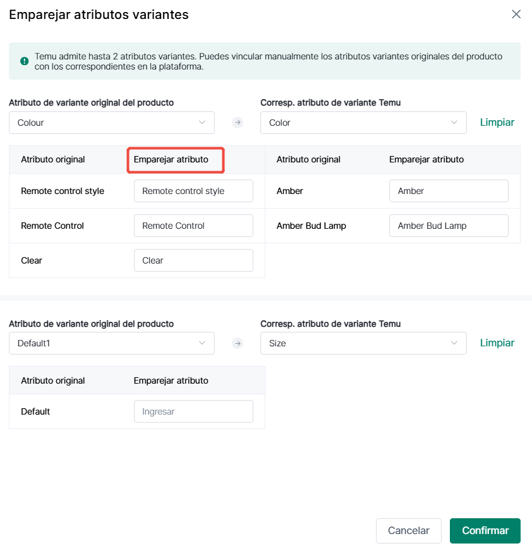This screenshot has width=532, height=553.
Task: Open the Colour original attribute dropdown
Action: (x=112, y=123)
